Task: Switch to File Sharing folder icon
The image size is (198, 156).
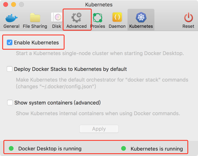Action: (x=35, y=21)
